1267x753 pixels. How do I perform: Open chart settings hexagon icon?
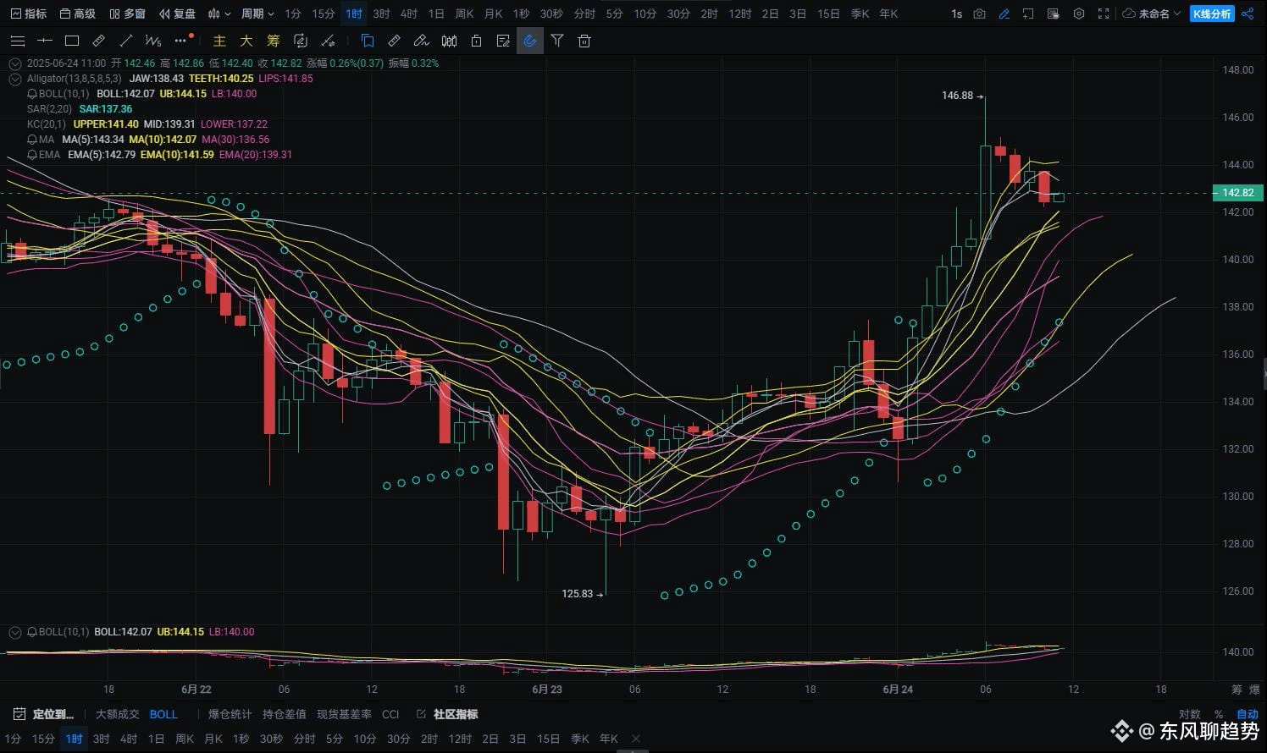point(1078,14)
